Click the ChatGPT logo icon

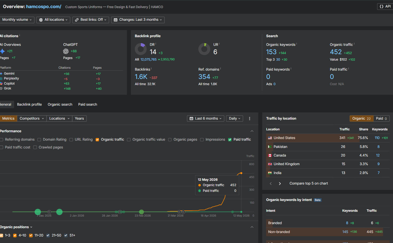(66, 51)
